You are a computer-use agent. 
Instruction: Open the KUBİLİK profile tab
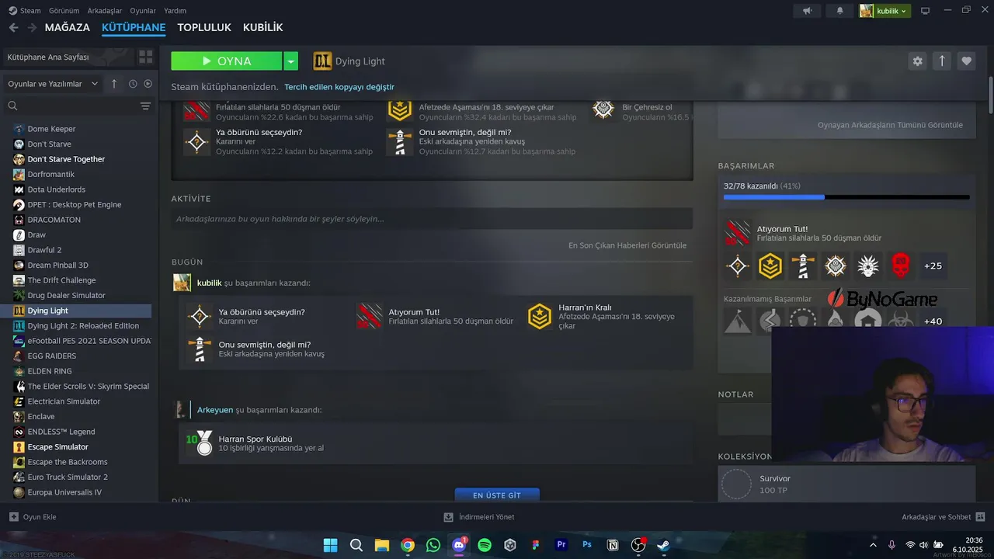[262, 27]
